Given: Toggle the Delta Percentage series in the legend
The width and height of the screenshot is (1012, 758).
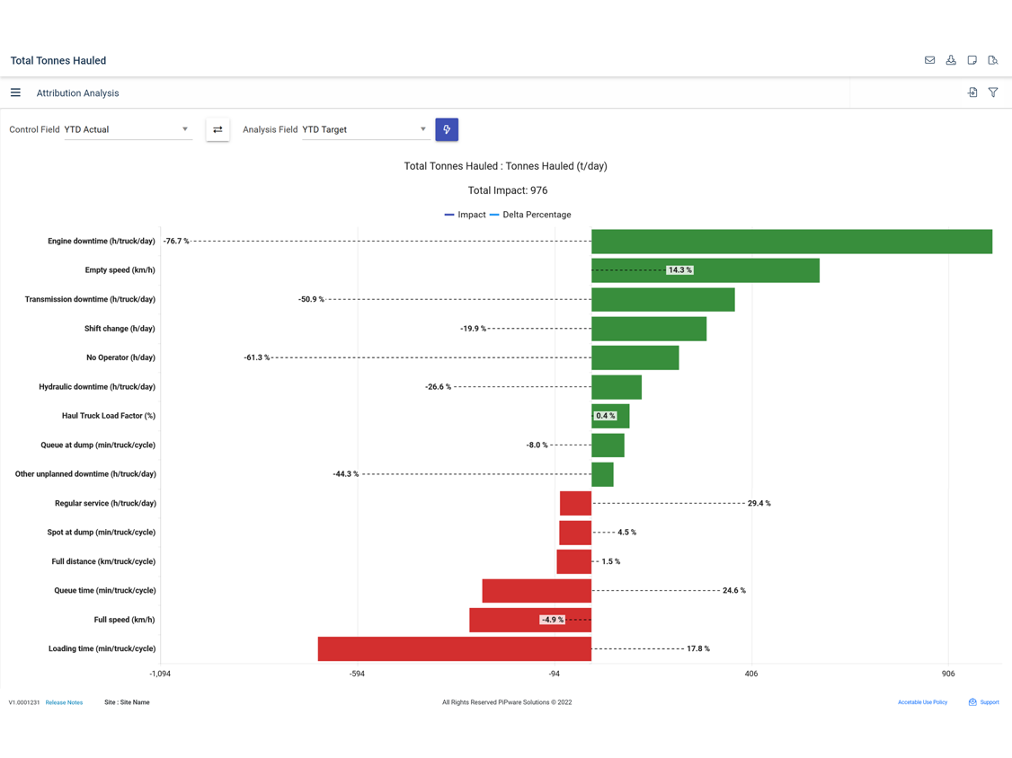Looking at the screenshot, I should pos(530,215).
